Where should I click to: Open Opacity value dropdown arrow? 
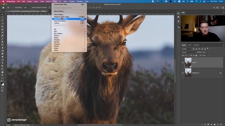(207, 52)
